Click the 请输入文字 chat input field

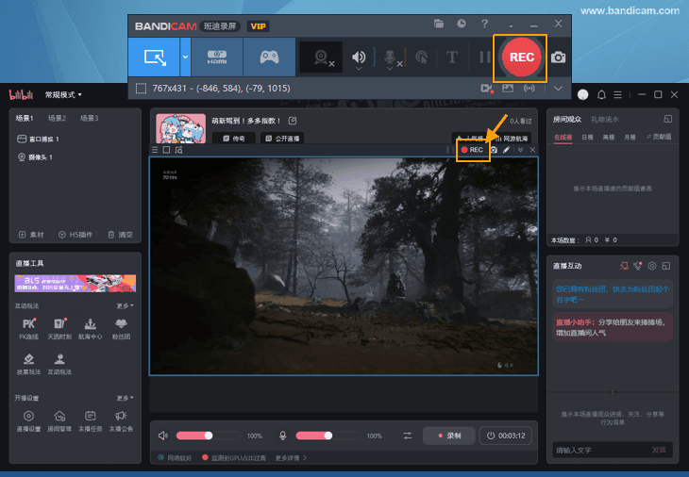coord(599,450)
